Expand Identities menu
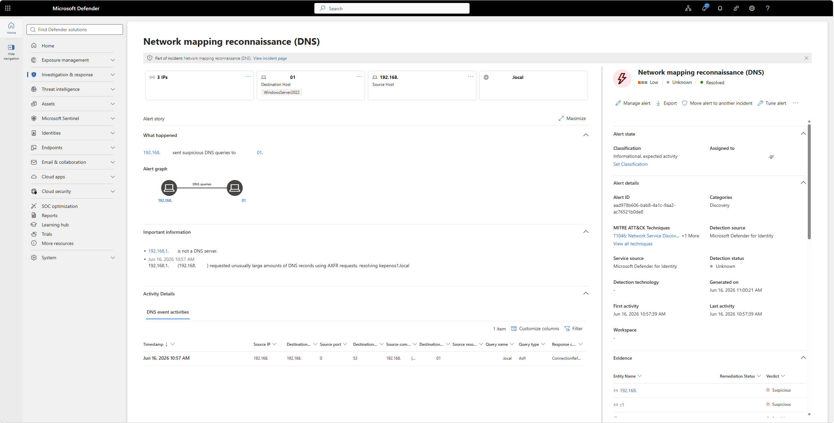Image resolution: width=834 pixels, height=423 pixels. coord(113,133)
